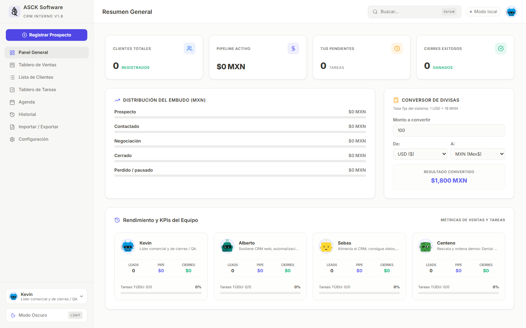This screenshot has height=328, width=526.
Task: Open the Historial section
Action: click(x=46, y=114)
